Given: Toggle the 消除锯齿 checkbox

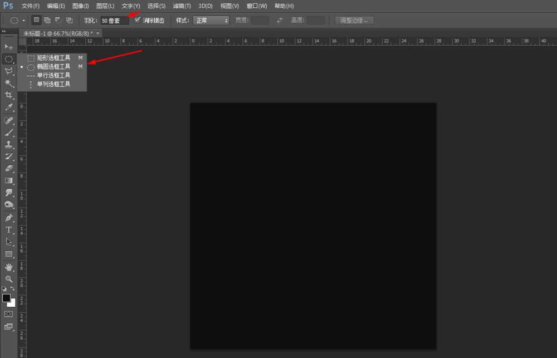Looking at the screenshot, I should pyautogui.click(x=137, y=20).
